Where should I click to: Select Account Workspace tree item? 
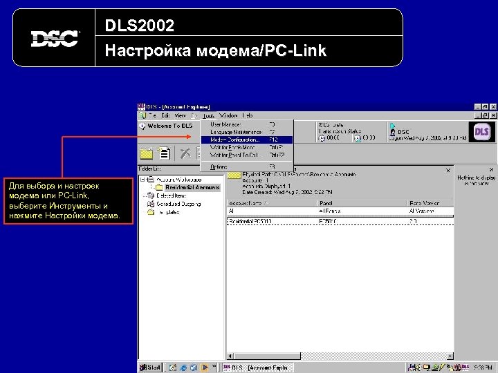point(179,180)
